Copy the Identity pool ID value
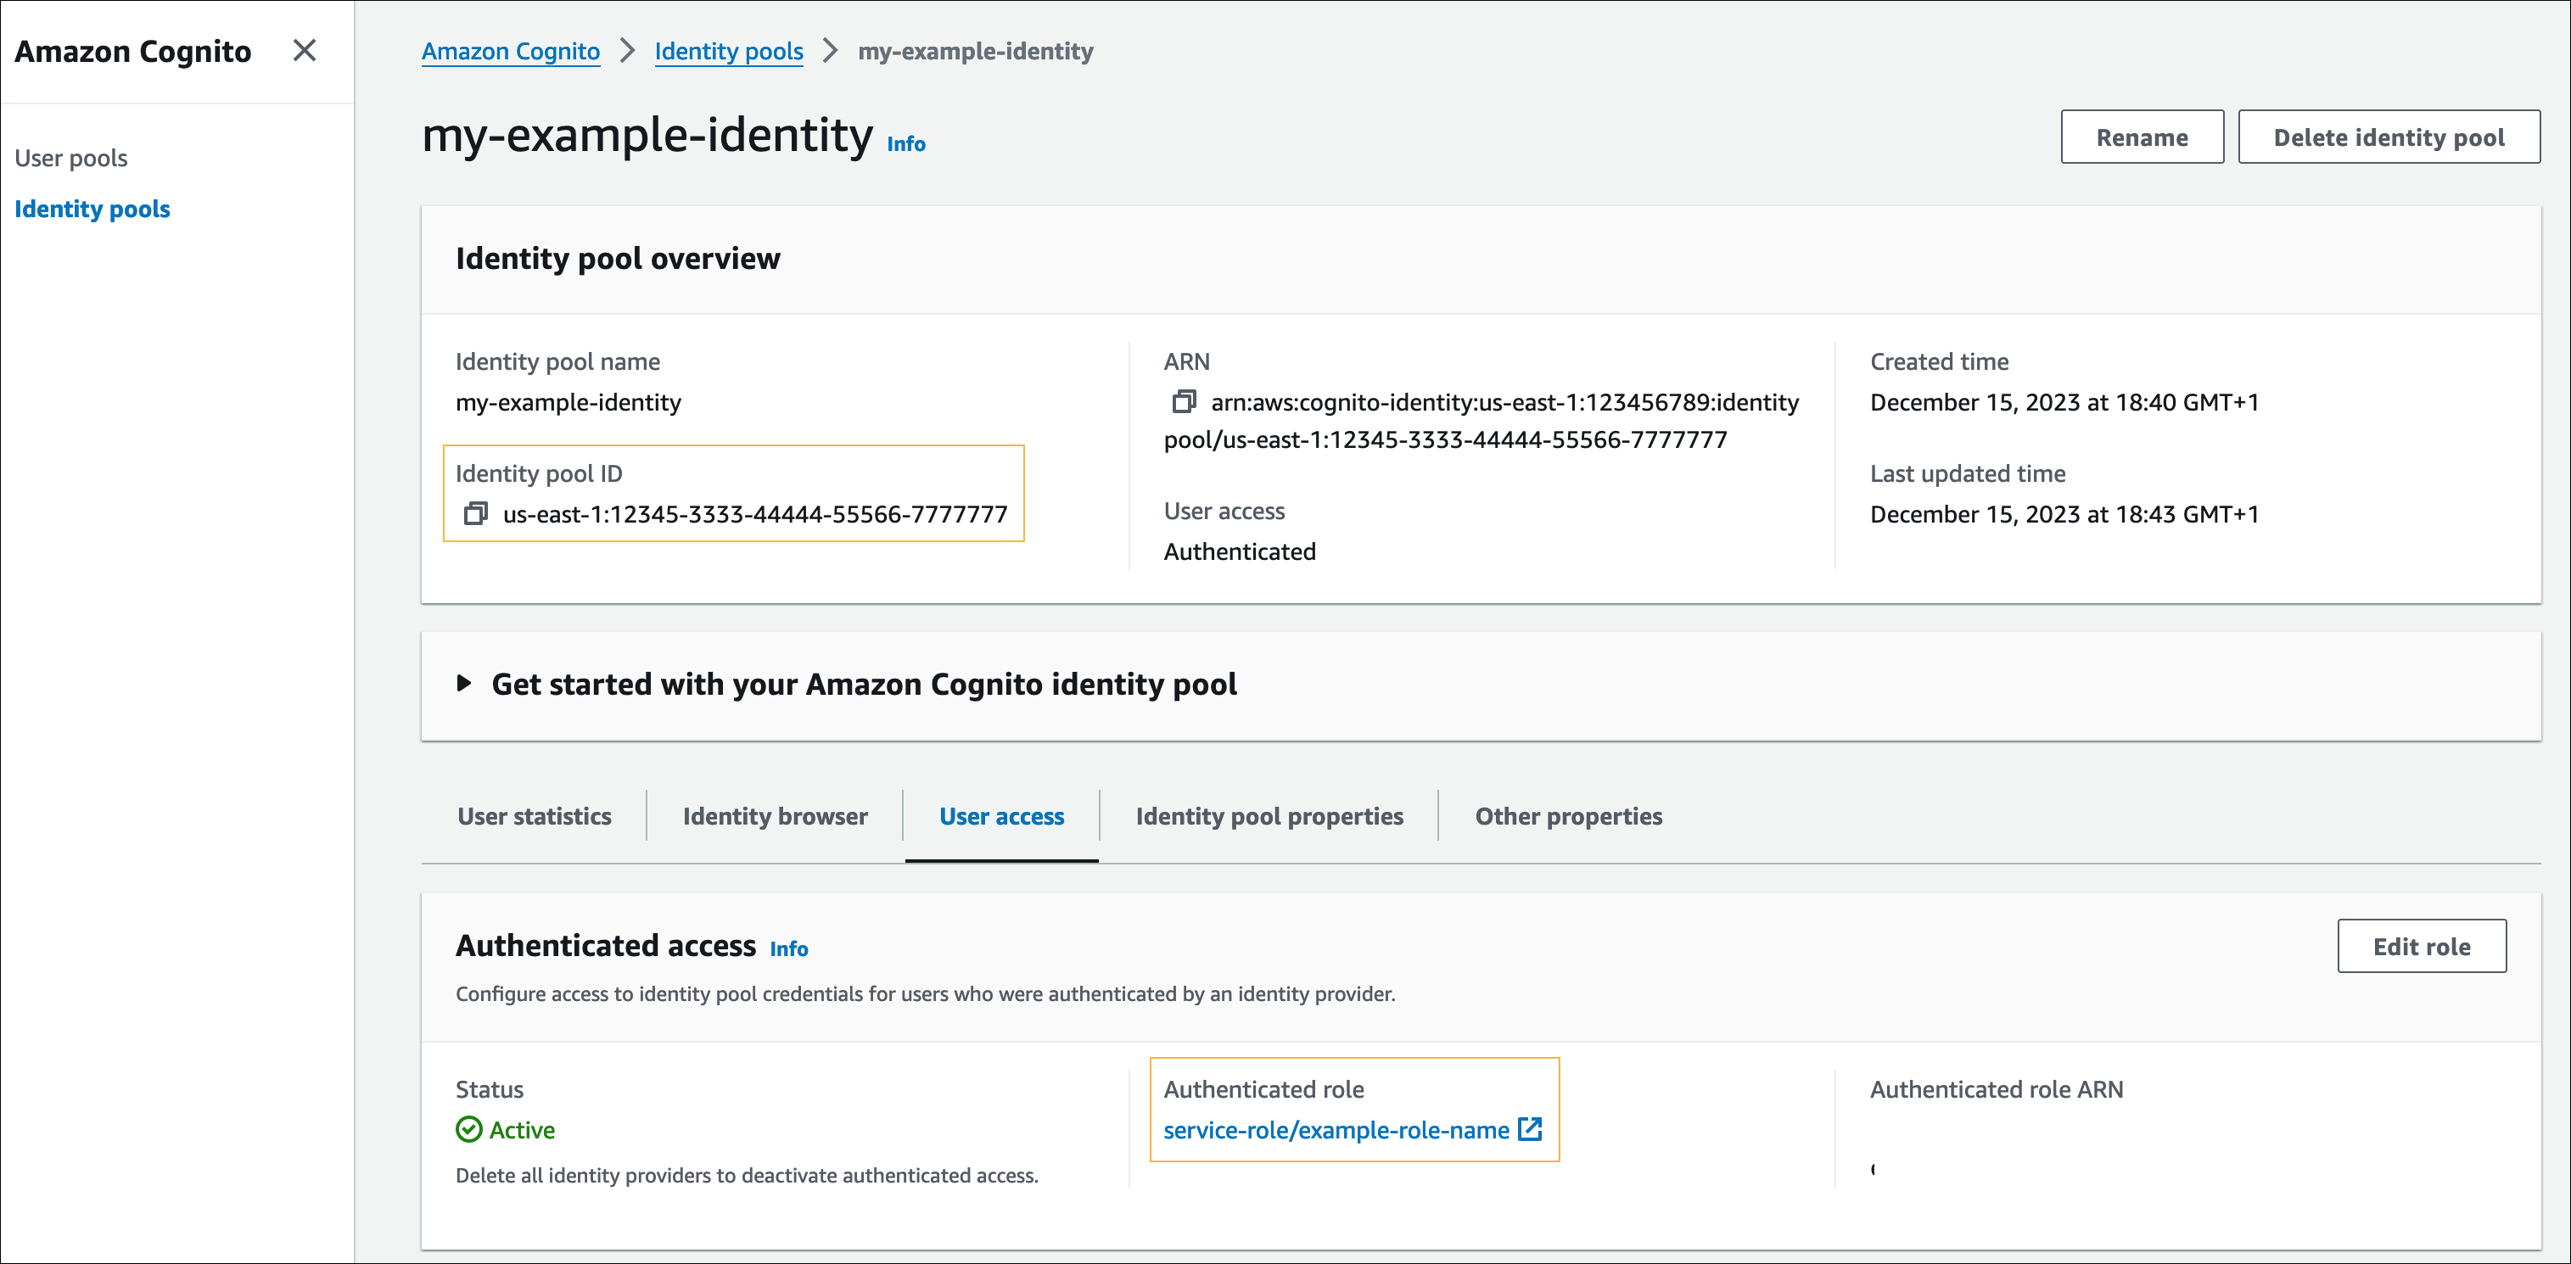 (476, 514)
